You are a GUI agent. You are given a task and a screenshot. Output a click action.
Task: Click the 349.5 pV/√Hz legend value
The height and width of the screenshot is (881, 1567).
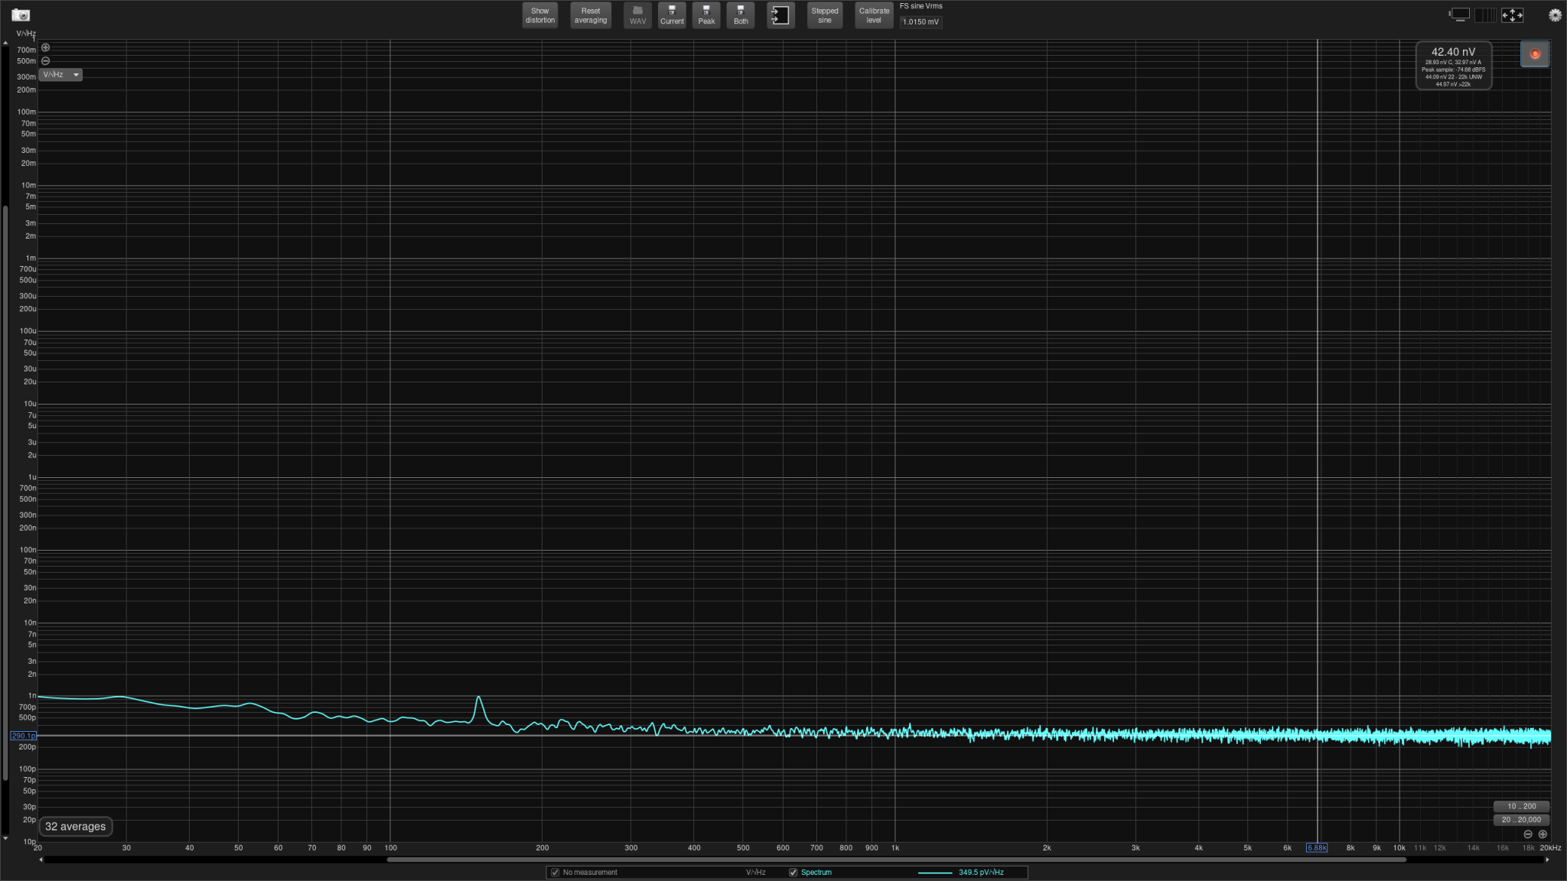(x=981, y=873)
